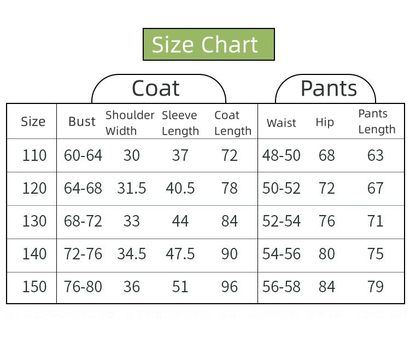The height and width of the screenshot is (348, 410).
Task: Click the 47.5 sleeve length cell
Action: (180, 254)
